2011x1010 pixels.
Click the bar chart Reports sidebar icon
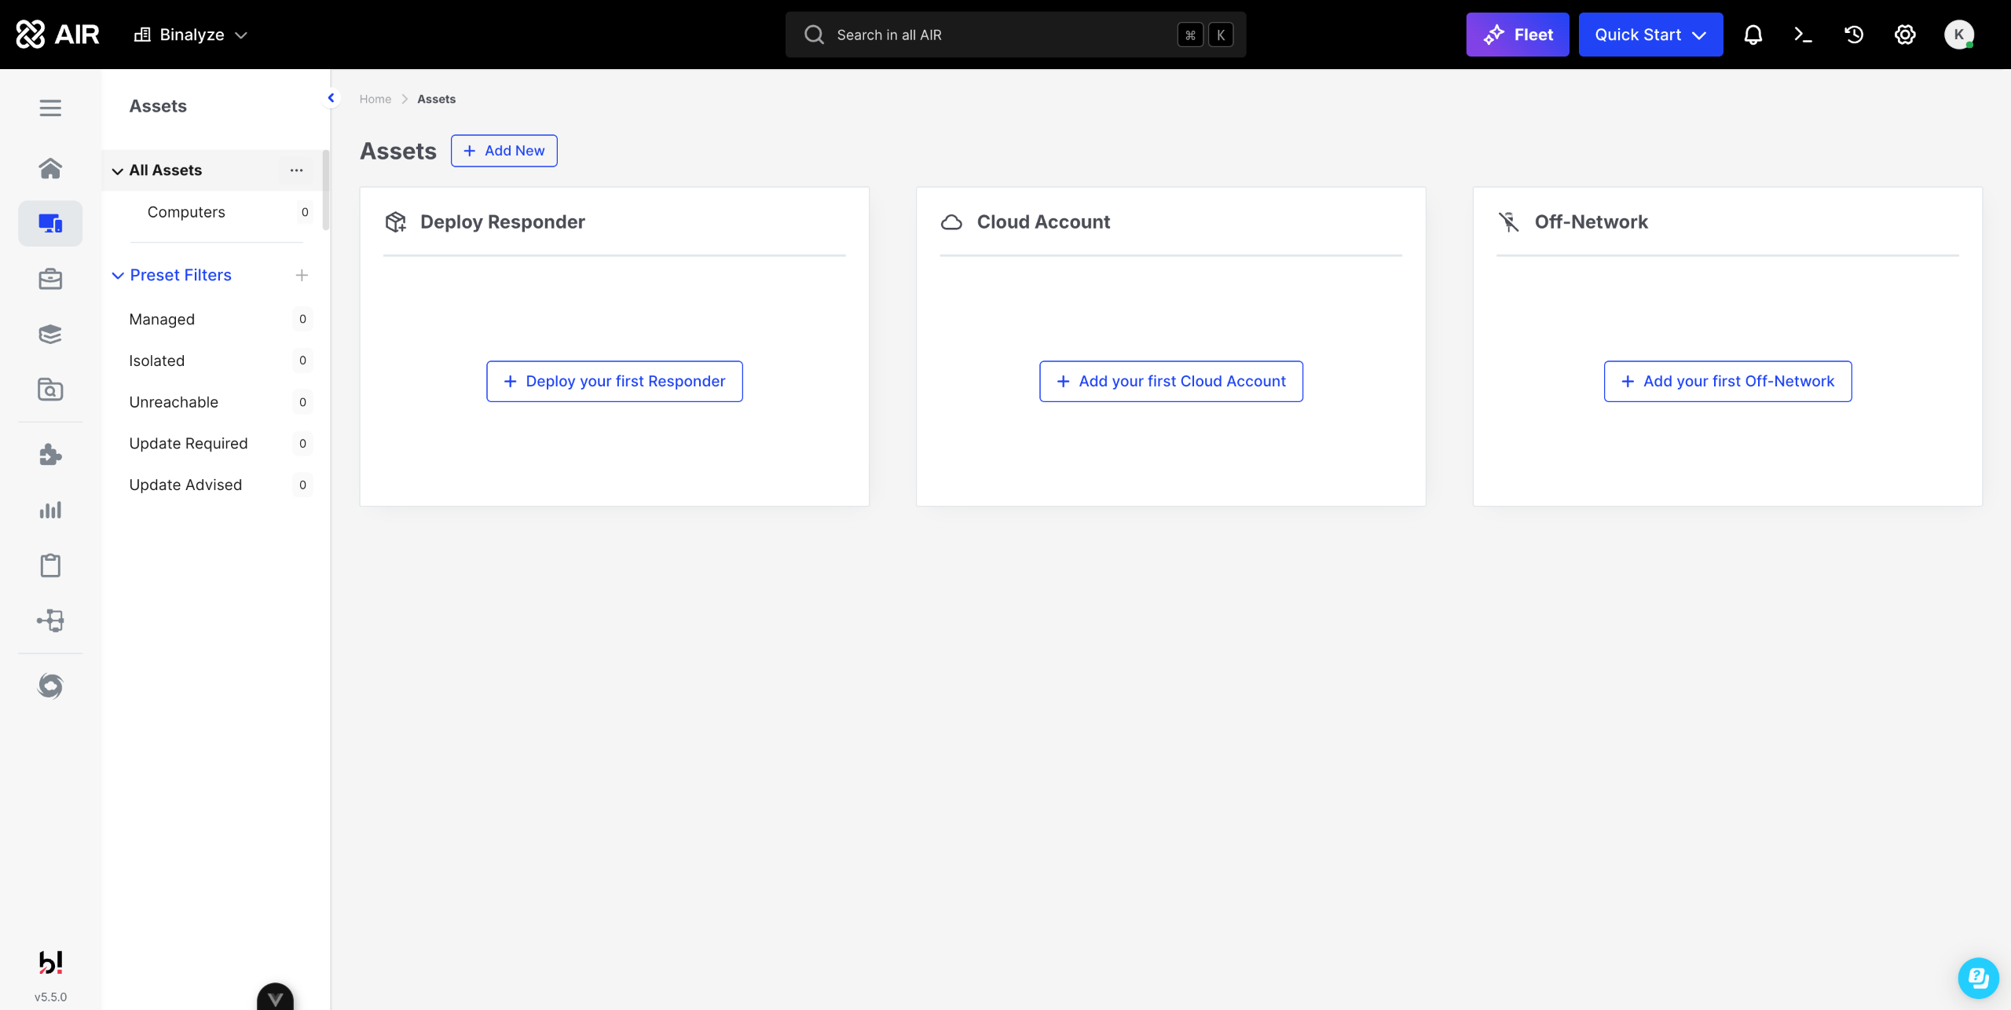[x=50, y=510]
